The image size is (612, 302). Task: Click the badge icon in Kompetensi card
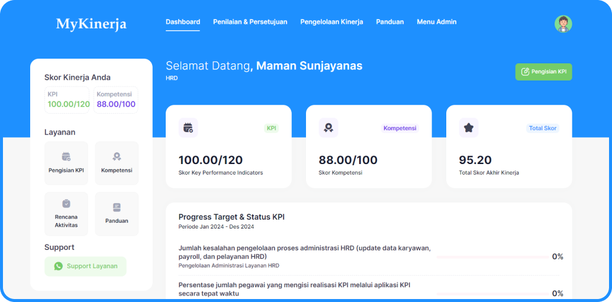328,127
